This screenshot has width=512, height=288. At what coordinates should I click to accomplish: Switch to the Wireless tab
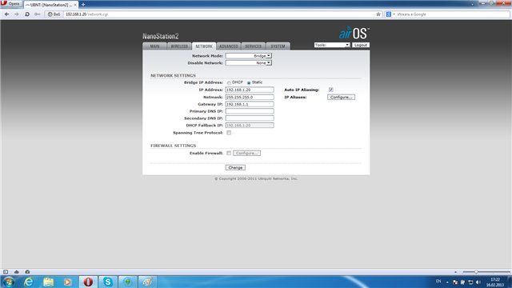coord(179,46)
